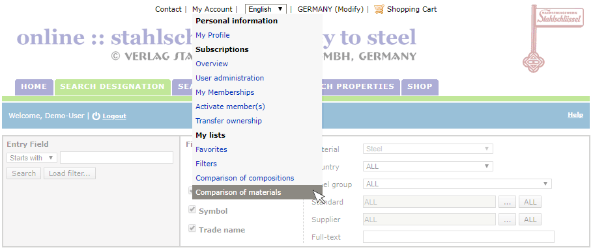
Task: Open the Starts with match-type dropdown
Action: tap(32, 158)
